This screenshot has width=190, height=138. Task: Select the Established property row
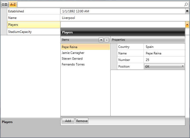click(34, 11)
